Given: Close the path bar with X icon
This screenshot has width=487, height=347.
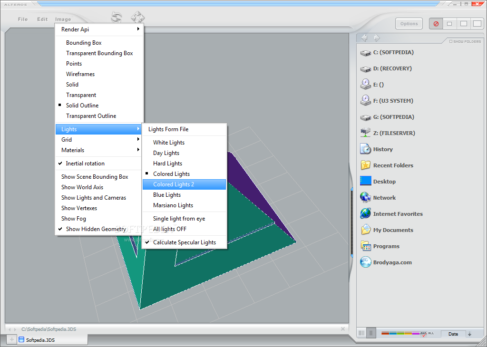Looking at the screenshot, I should (x=343, y=329).
